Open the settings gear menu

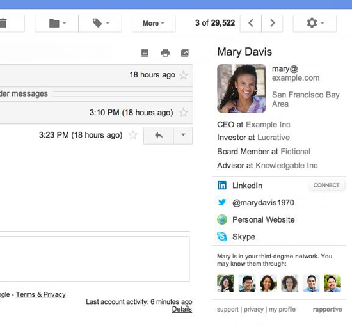(315, 23)
